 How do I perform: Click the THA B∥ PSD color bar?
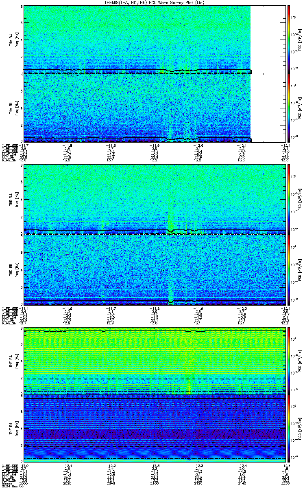289,108
